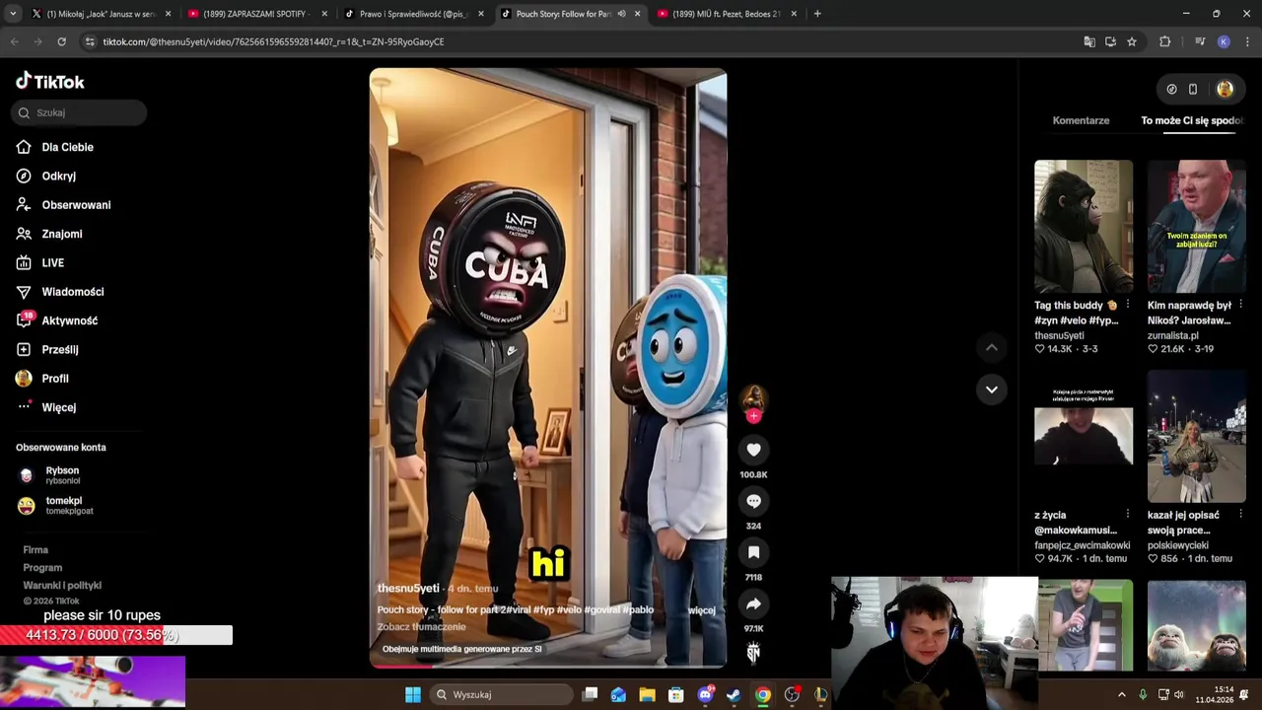
Task: Open File Explorer from taskbar
Action: pyautogui.click(x=647, y=694)
